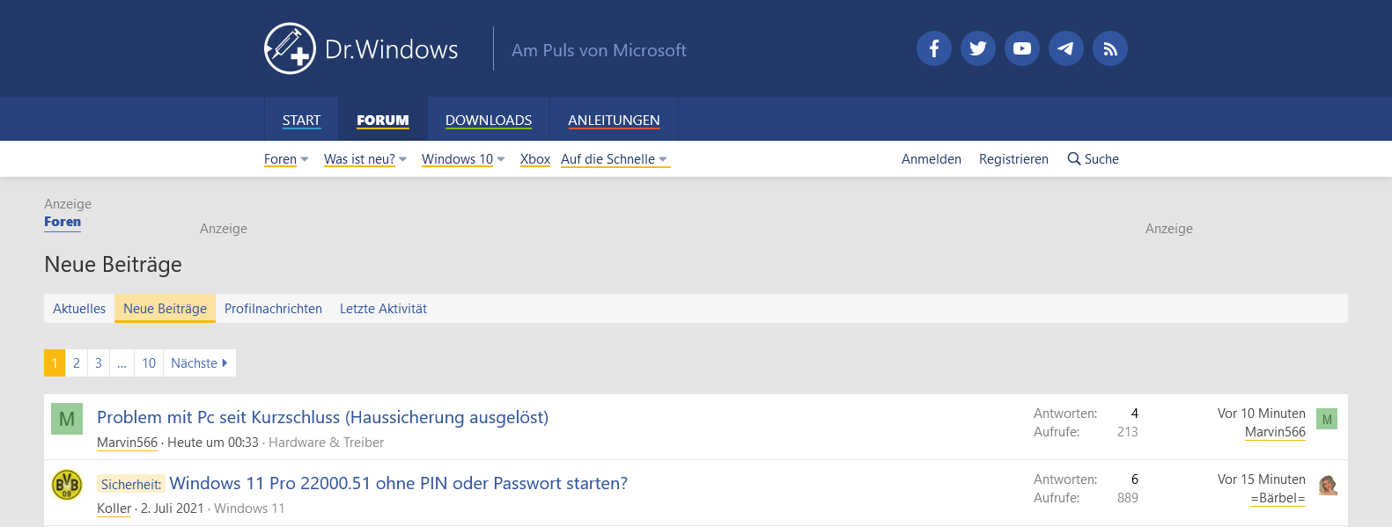Viewport: 1392px width, 527px height.
Task: Open the DOWNLOADS main menu item
Action: pos(488,120)
